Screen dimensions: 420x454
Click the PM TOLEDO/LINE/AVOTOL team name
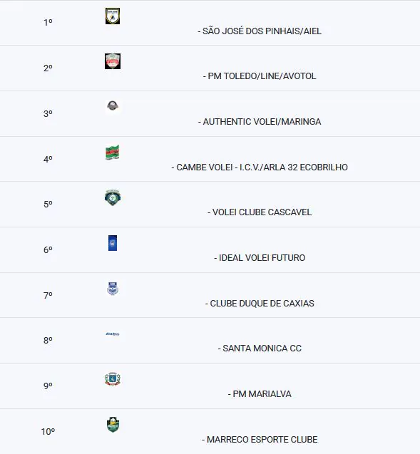260,76
